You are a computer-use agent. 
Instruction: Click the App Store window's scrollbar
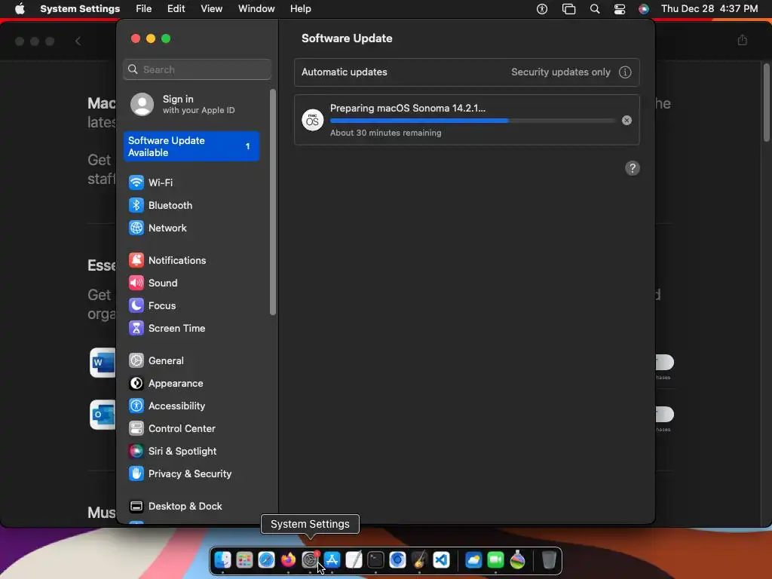pos(766,102)
